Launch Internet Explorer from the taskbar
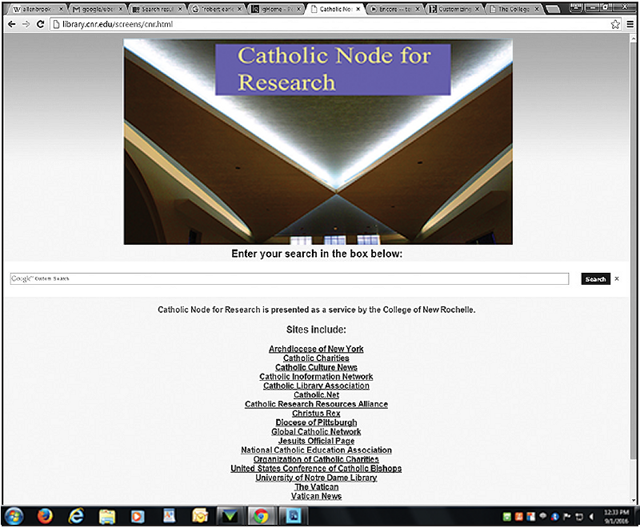Screen dimensions: 640x528 (x=76, y=517)
